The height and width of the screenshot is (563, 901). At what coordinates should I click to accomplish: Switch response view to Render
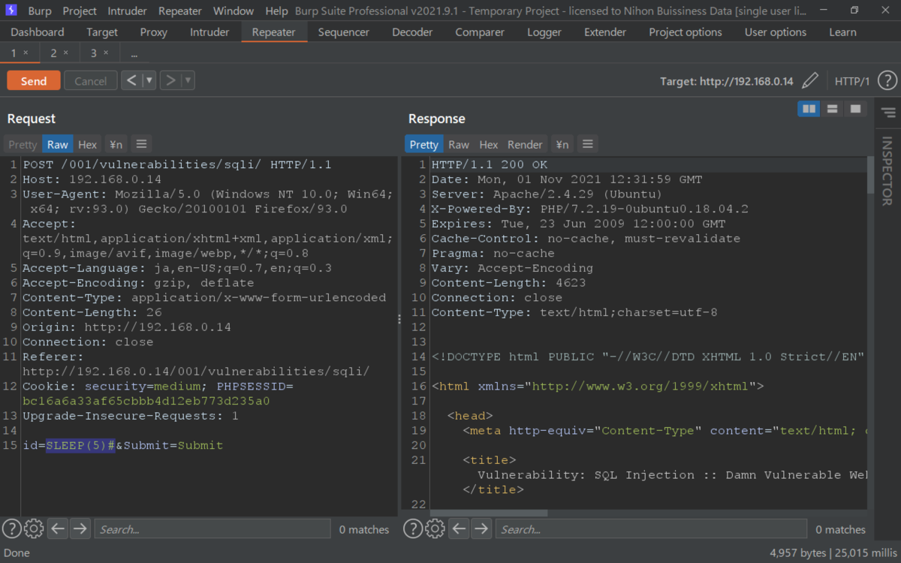[x=525, y=144]
